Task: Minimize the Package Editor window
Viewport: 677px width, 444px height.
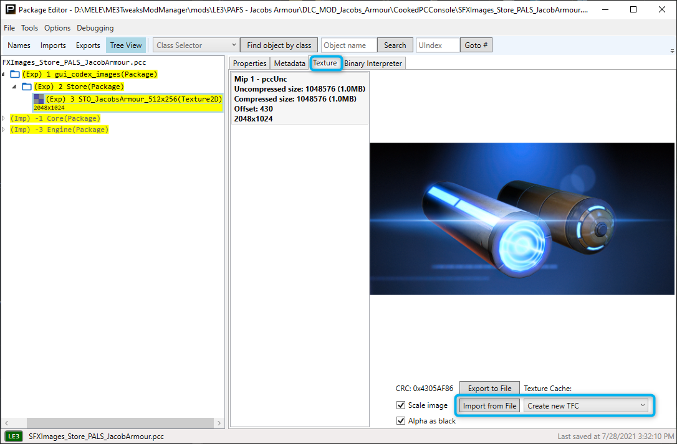Action: [605, 9]
